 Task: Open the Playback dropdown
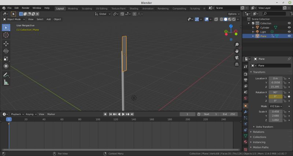click(17, 114)
